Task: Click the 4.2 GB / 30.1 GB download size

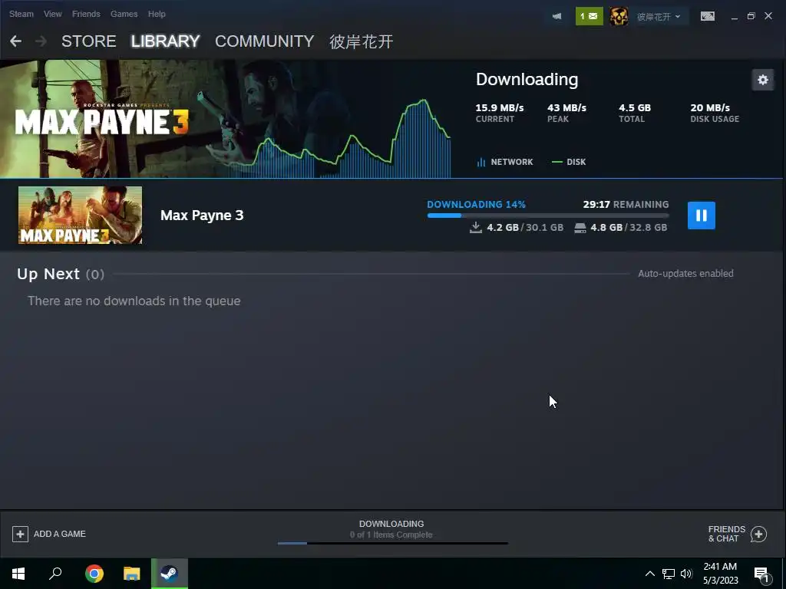Action: point(517,227)
